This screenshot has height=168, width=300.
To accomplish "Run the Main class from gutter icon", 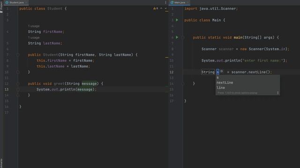I will coord(177,20).
